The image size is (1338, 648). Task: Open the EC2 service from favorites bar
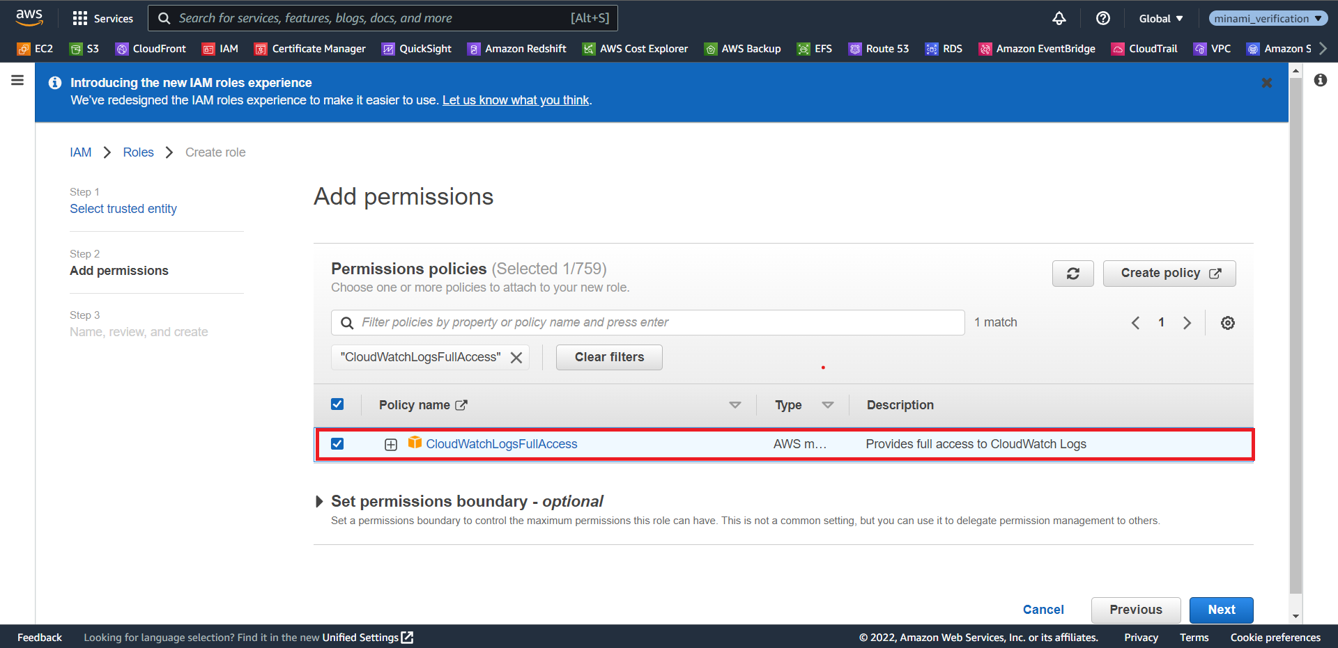click(34, 49)
